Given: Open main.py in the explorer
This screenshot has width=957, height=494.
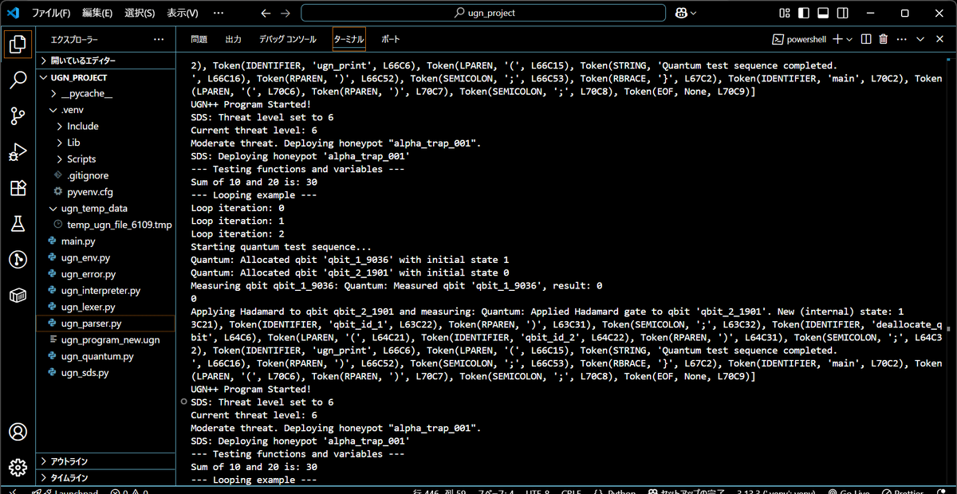Looking at the screenshot, I should (x=106, y=241).
